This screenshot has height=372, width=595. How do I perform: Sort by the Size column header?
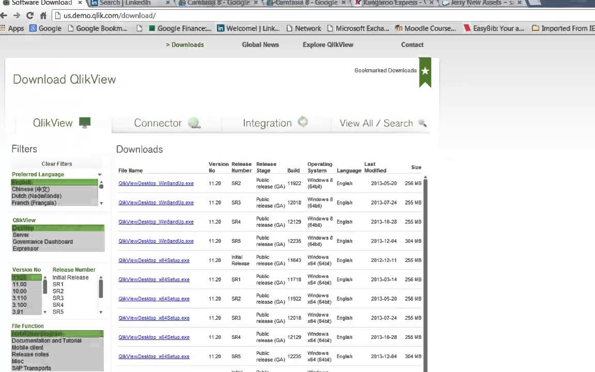416,167
